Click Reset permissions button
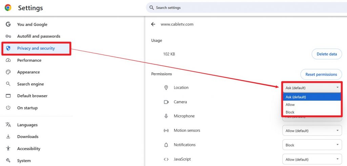 coord(321,75)
